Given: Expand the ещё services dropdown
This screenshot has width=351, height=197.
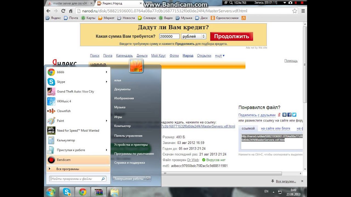Looking at the screenshot, I should (x=220, y=56).
